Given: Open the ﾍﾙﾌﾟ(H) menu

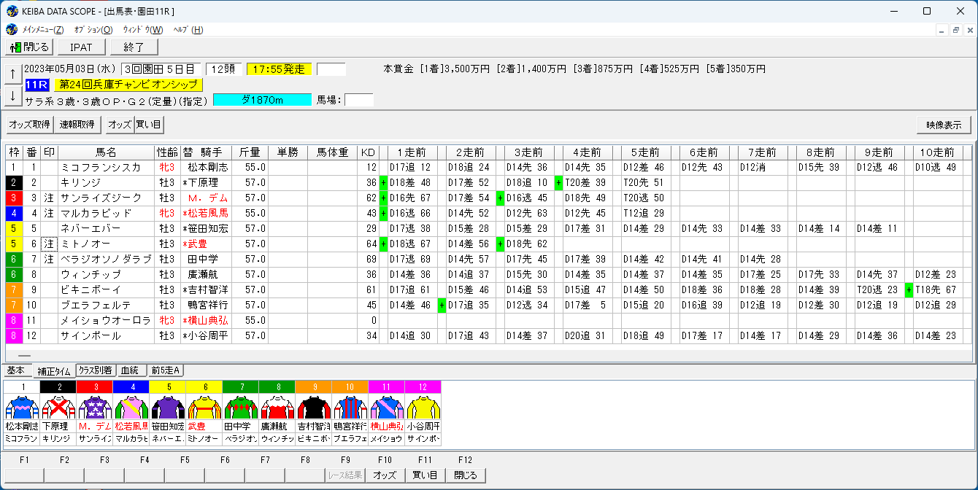Looking at the screenshot, I should [x=188, y=30].
